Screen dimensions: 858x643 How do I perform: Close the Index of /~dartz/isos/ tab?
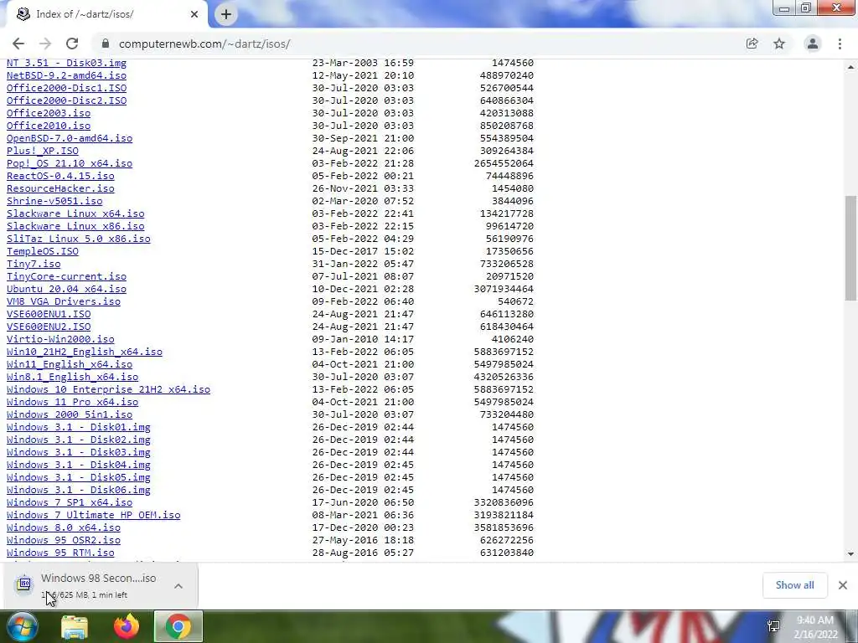194,14
